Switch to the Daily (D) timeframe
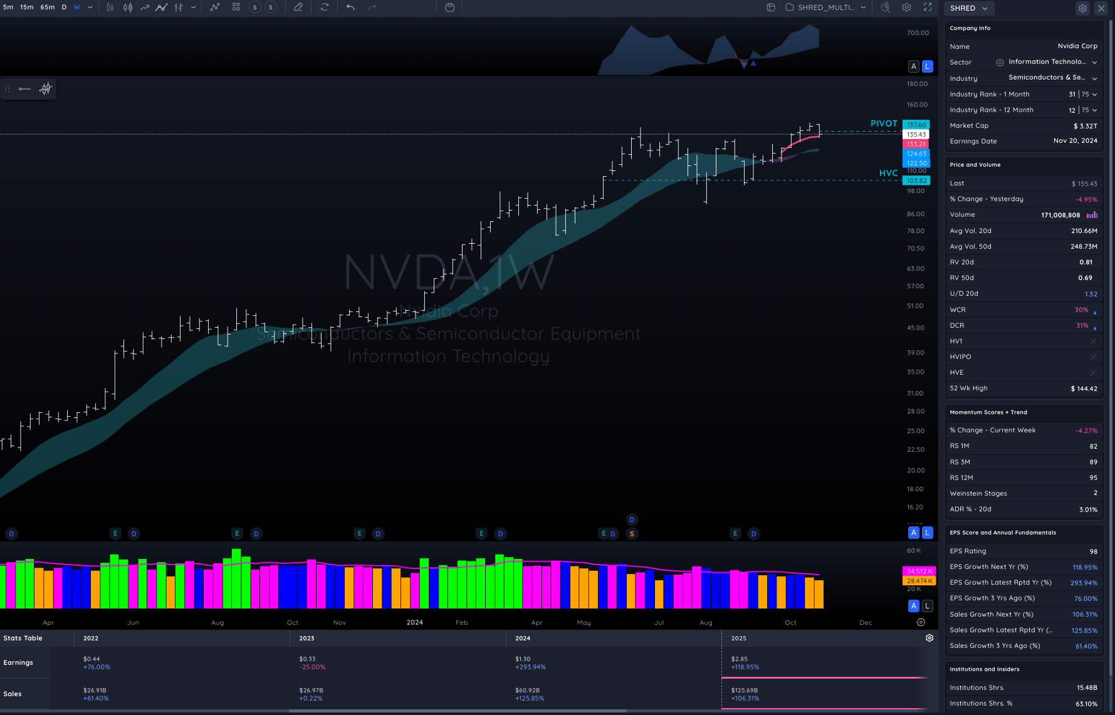1115x715 pixels. (x=64, y=8)
